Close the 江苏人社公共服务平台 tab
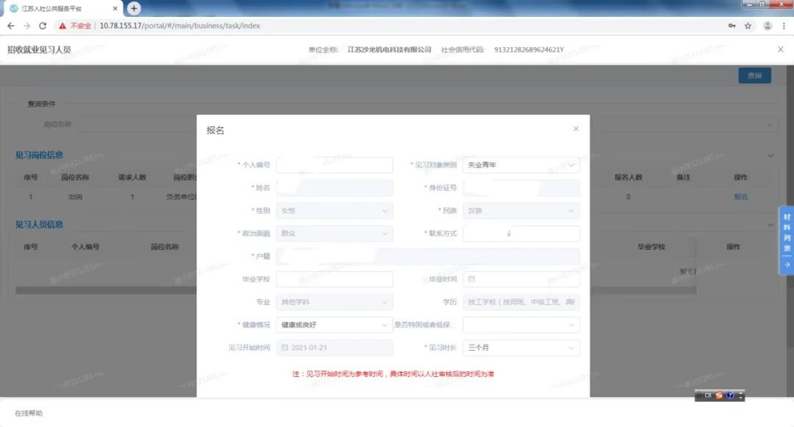This screenshot has width=794, height=427. coord(115,9)
